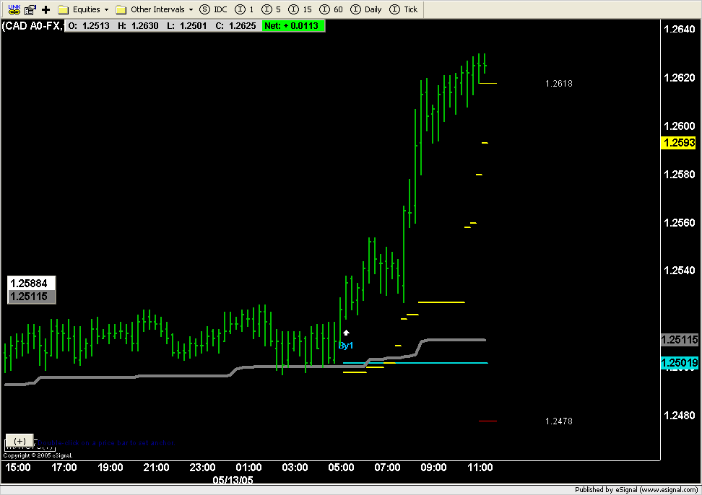Switch to the 60 minute interval

pos(331,9)
